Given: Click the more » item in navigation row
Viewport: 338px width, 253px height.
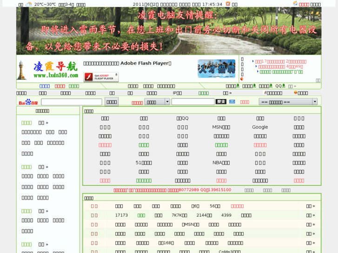Looking at the screenshot, I should 227,93.
